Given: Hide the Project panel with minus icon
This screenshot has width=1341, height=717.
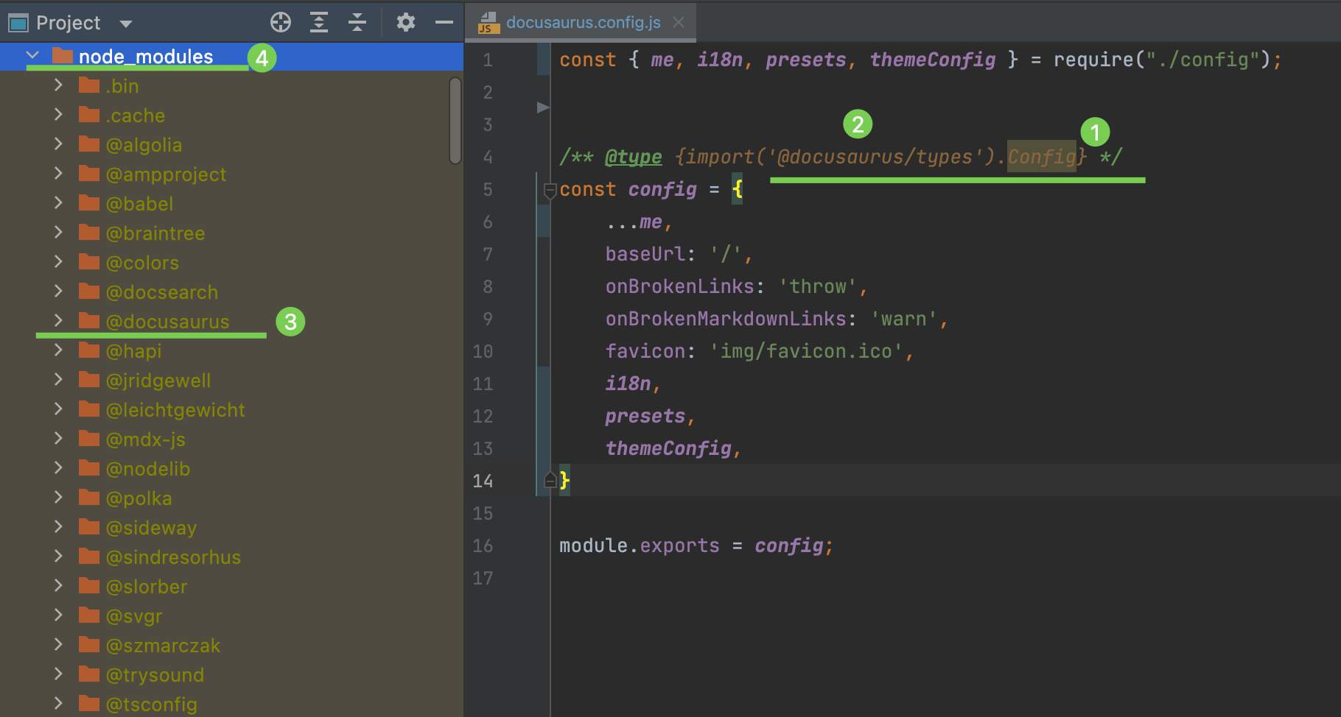Looking at the screenshot, I should pos(444,23).
